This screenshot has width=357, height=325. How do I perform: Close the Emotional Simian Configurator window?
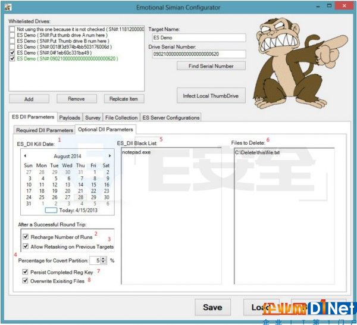tap(345, 6)
